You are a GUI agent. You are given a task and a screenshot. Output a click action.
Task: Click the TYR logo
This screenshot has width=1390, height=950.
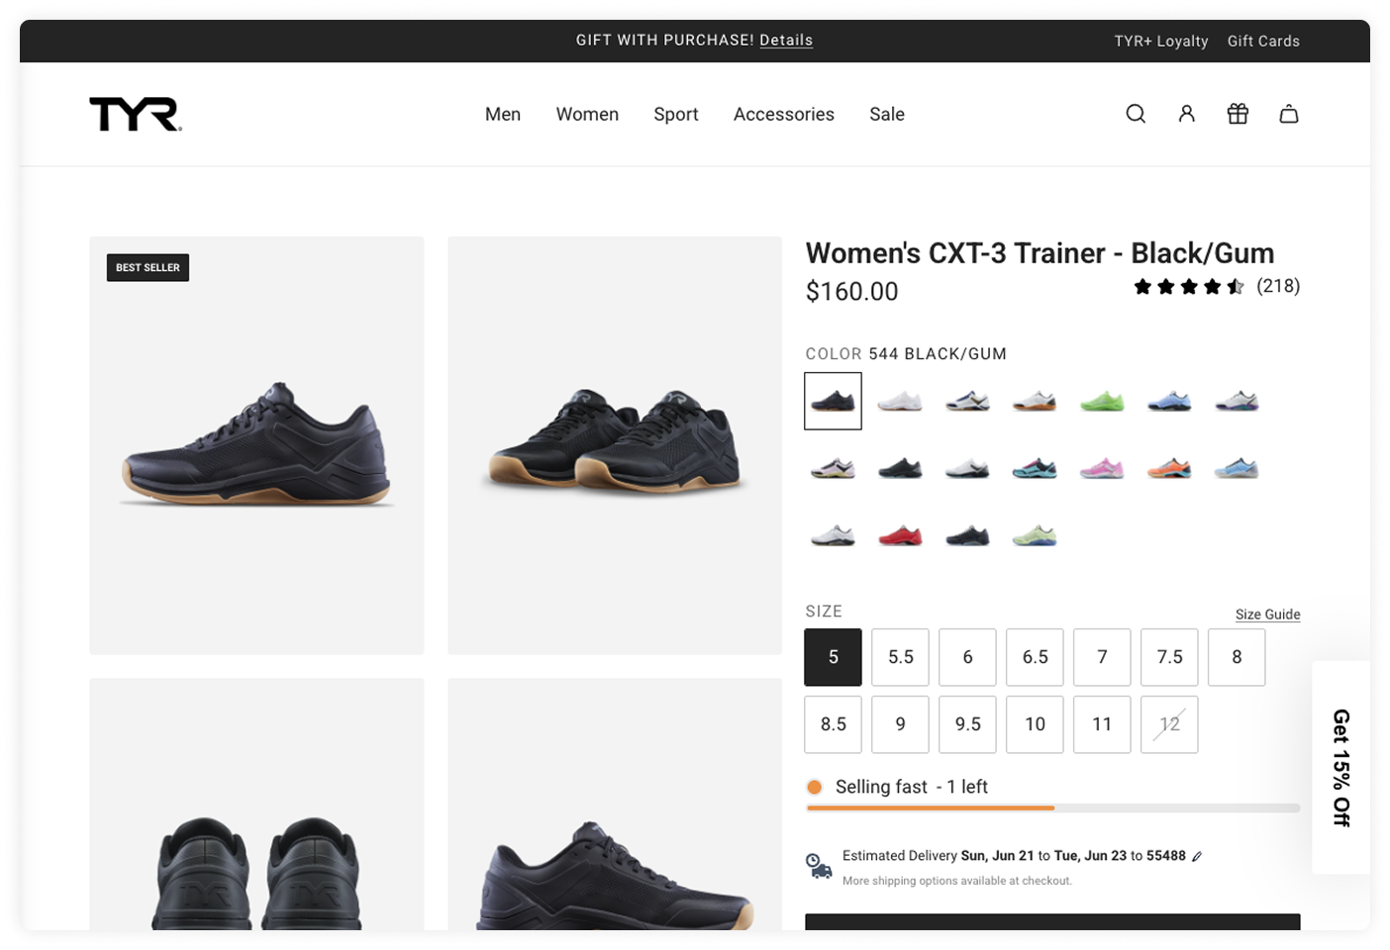(136, 114)
